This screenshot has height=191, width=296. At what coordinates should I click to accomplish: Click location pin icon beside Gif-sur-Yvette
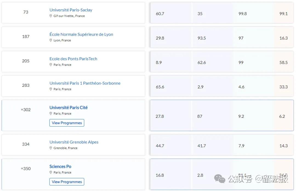coord(51,16)
